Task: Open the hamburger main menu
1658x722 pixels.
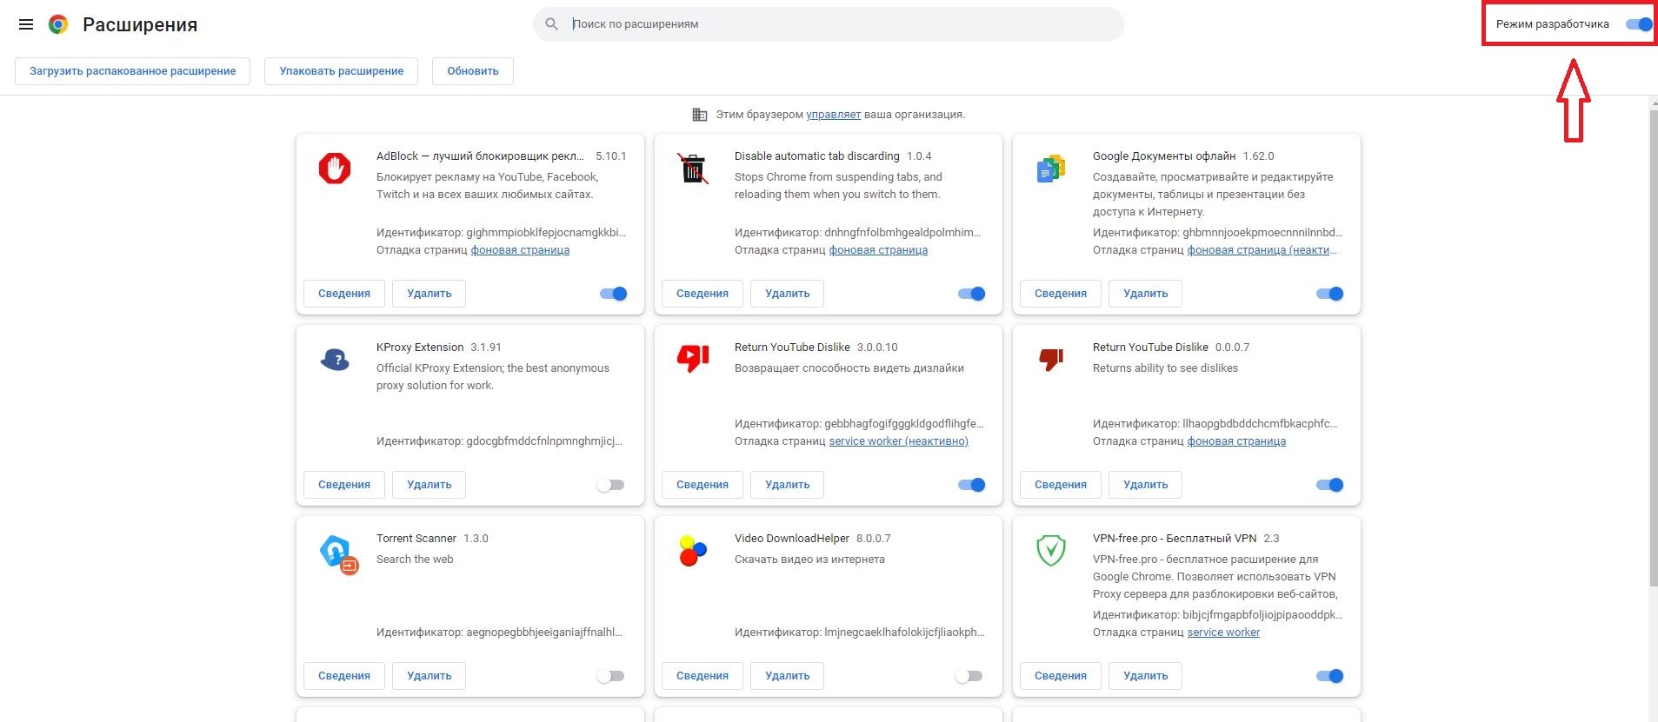Action: point(26,24)
